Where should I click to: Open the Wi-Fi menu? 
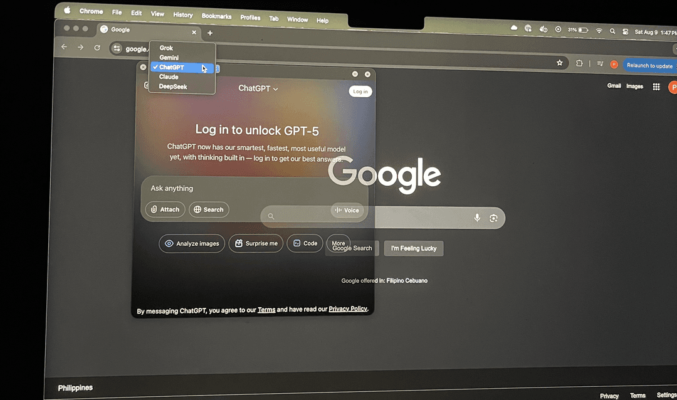click(x=599, y=31)
